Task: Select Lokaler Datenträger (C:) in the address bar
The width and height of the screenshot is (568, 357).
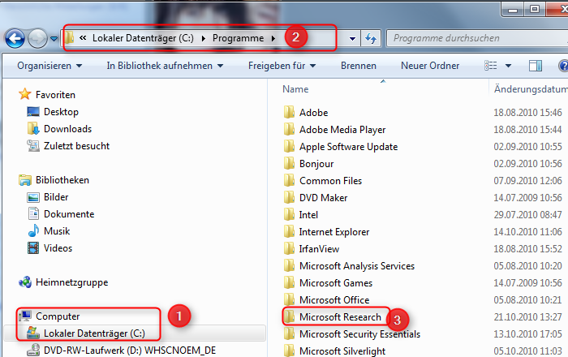Action: pyautogui.click(x=143, y=38)
